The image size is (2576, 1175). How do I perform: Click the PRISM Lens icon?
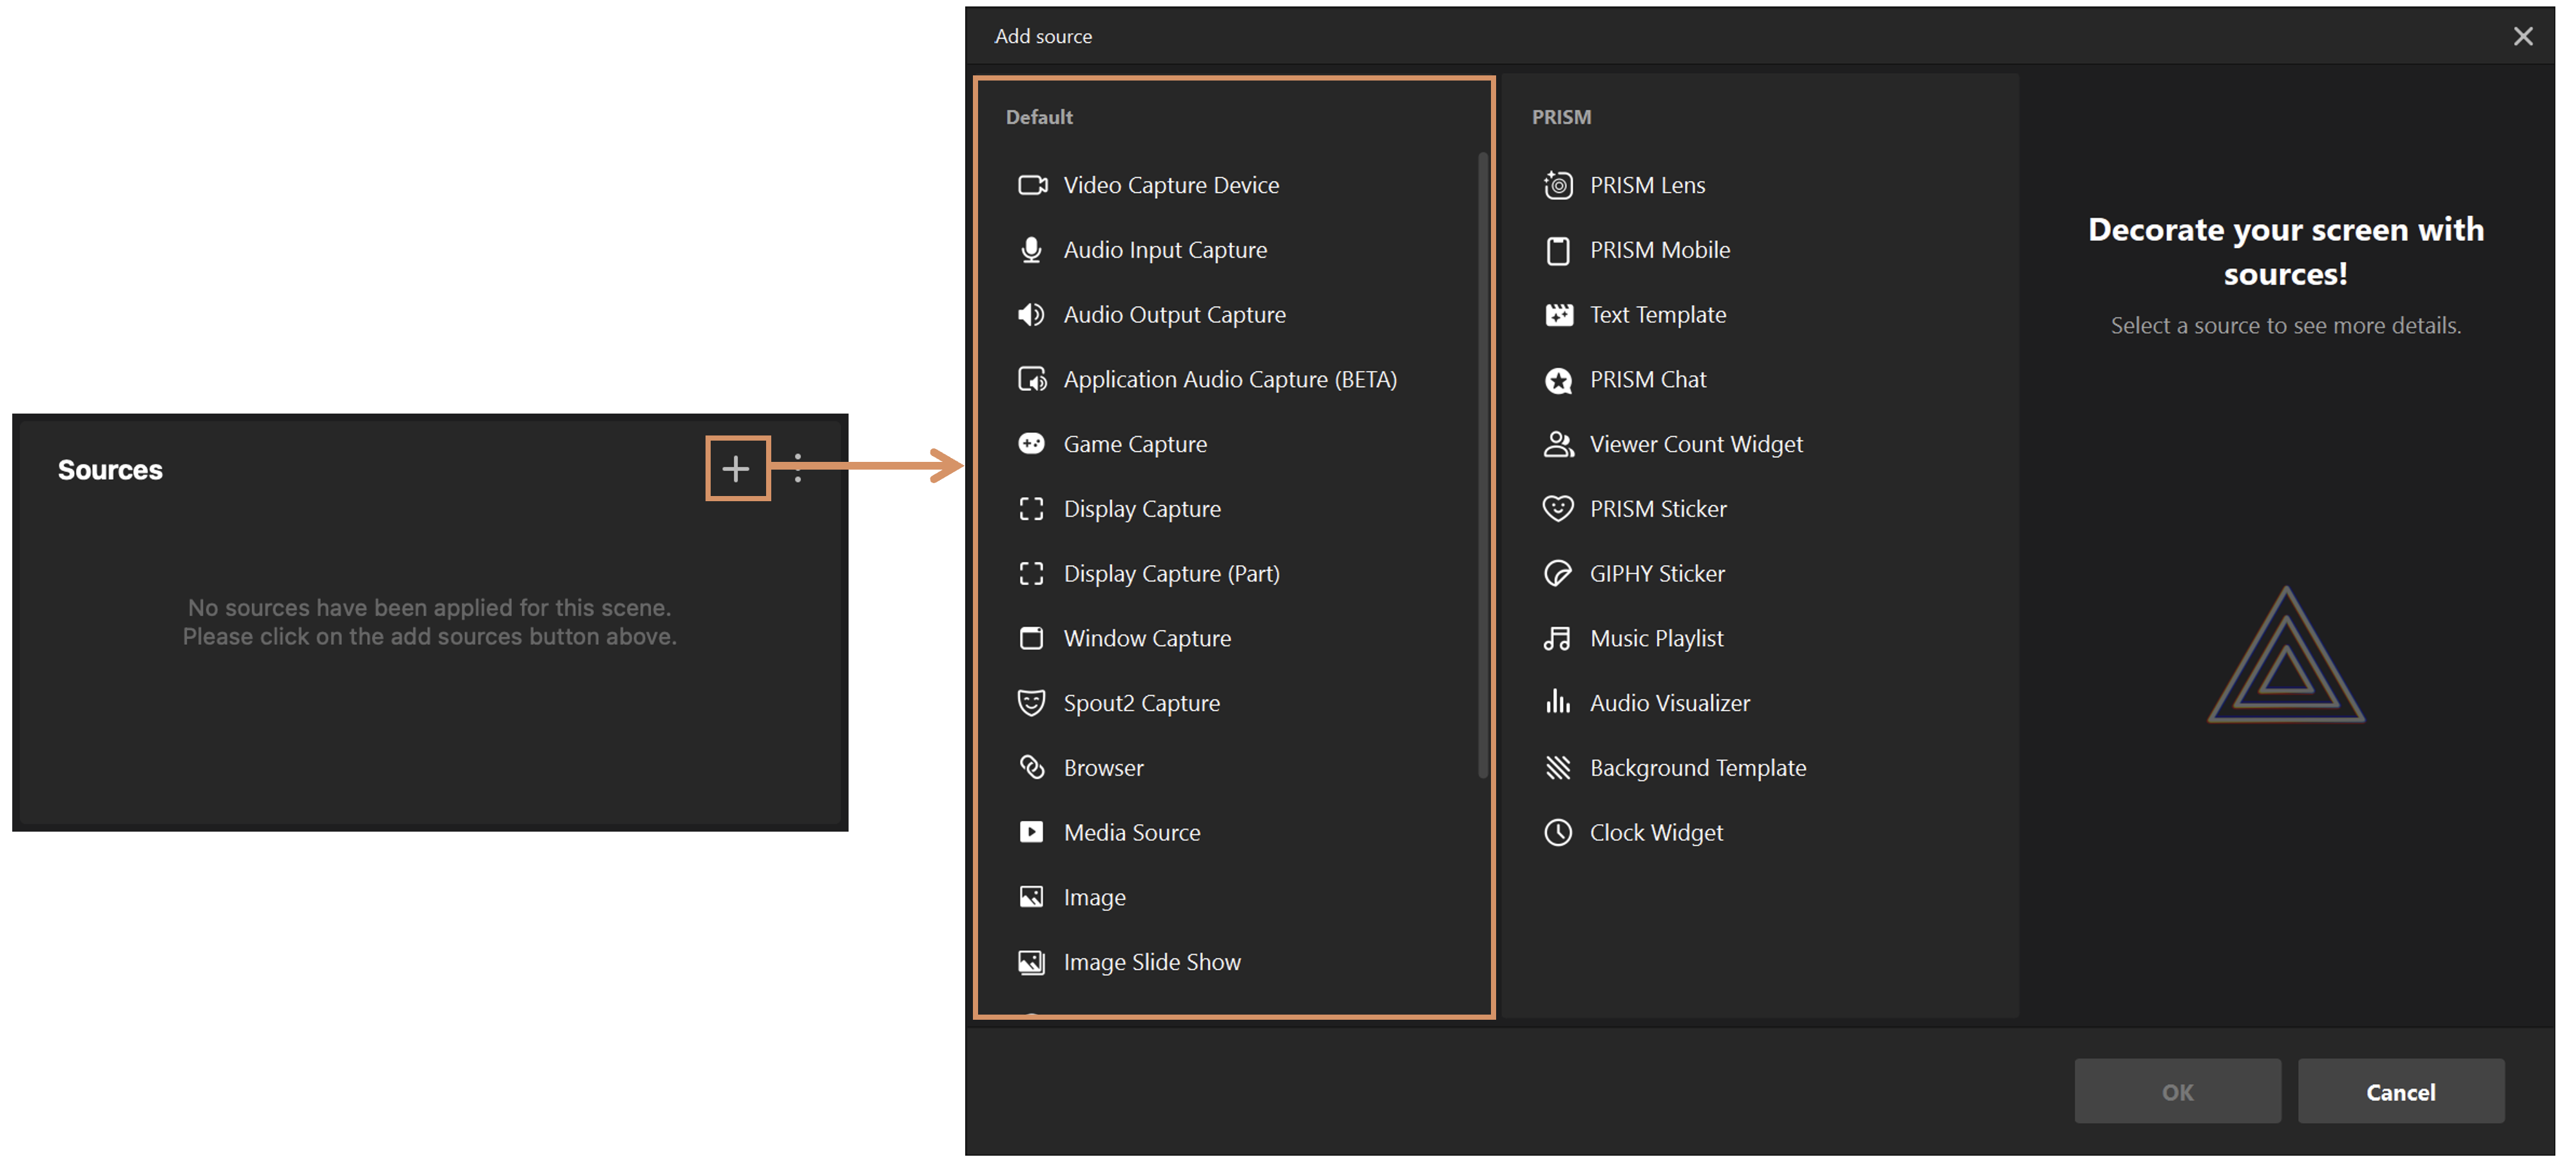[x=1558, y=185]
